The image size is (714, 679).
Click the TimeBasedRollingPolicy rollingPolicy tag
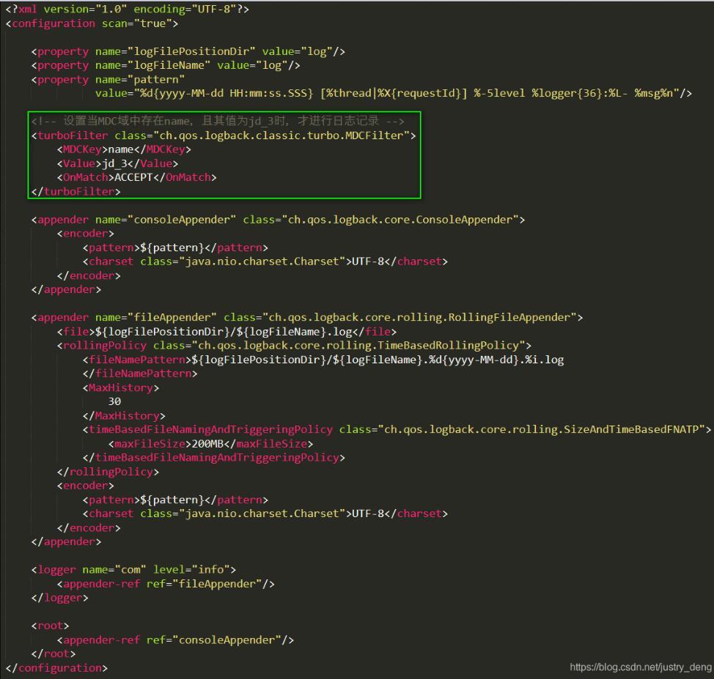click(x=294, y=346)
